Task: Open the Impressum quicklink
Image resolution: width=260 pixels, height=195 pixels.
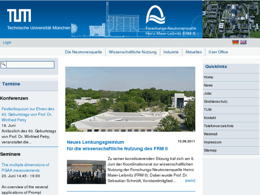Action: coord(231,142)
